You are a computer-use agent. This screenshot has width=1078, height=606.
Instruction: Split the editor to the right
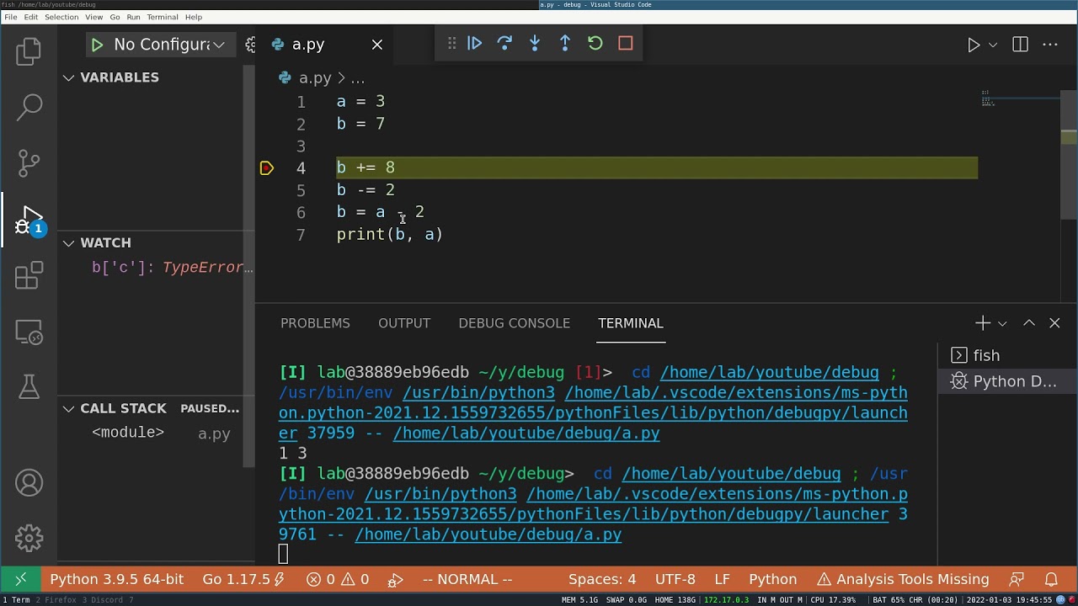[x=1020, y=45]
